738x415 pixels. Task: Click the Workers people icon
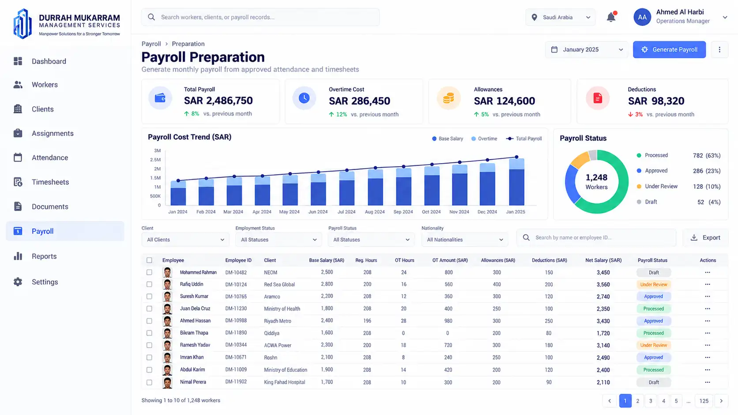18,85
